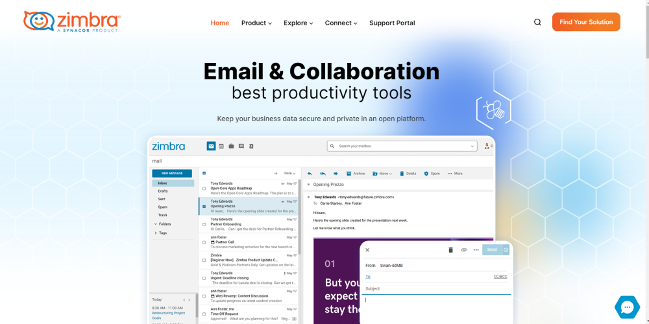Viewport: 649px width, 324px height.
Task: Click the Subject field in compose
Action: [436, 289]
